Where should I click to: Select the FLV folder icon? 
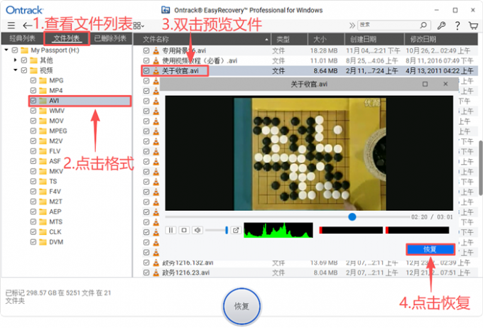point(43,151)
